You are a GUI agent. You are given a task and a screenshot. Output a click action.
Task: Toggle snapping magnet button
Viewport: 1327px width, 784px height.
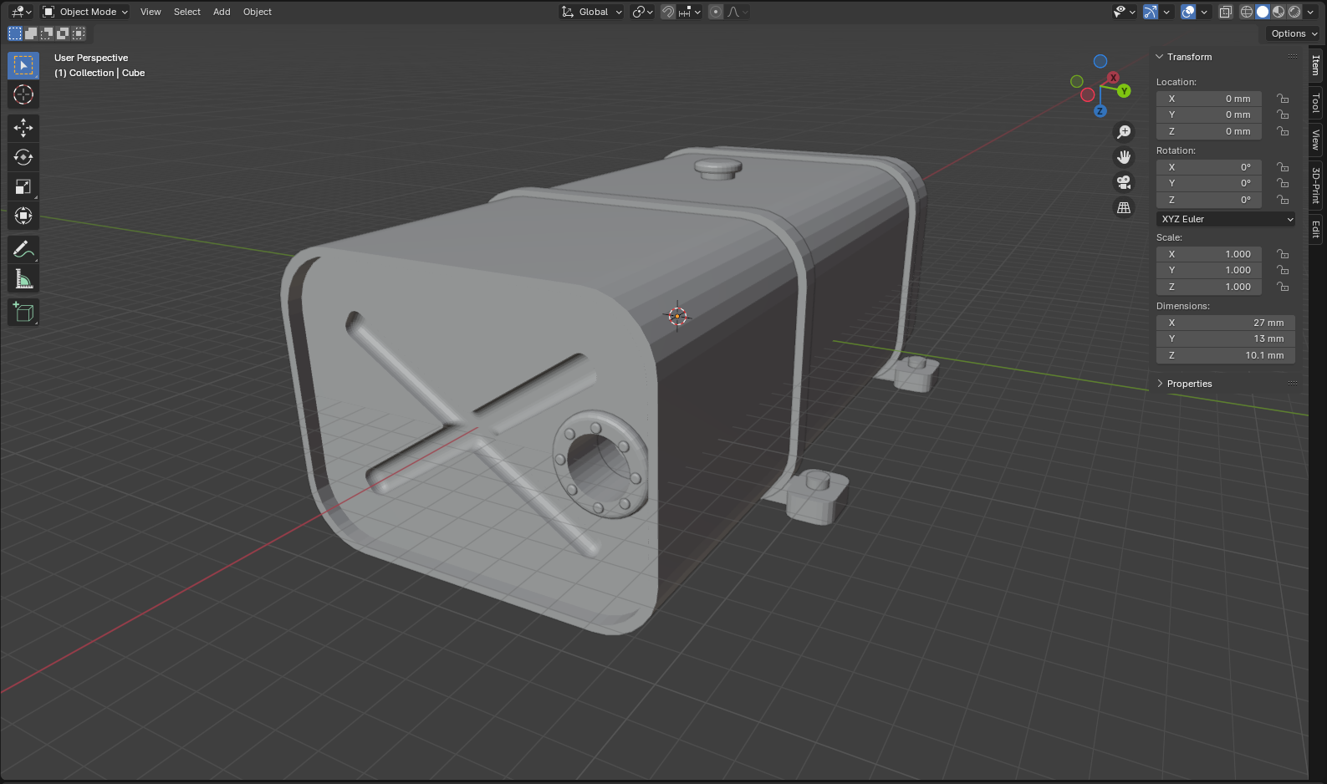668,12
